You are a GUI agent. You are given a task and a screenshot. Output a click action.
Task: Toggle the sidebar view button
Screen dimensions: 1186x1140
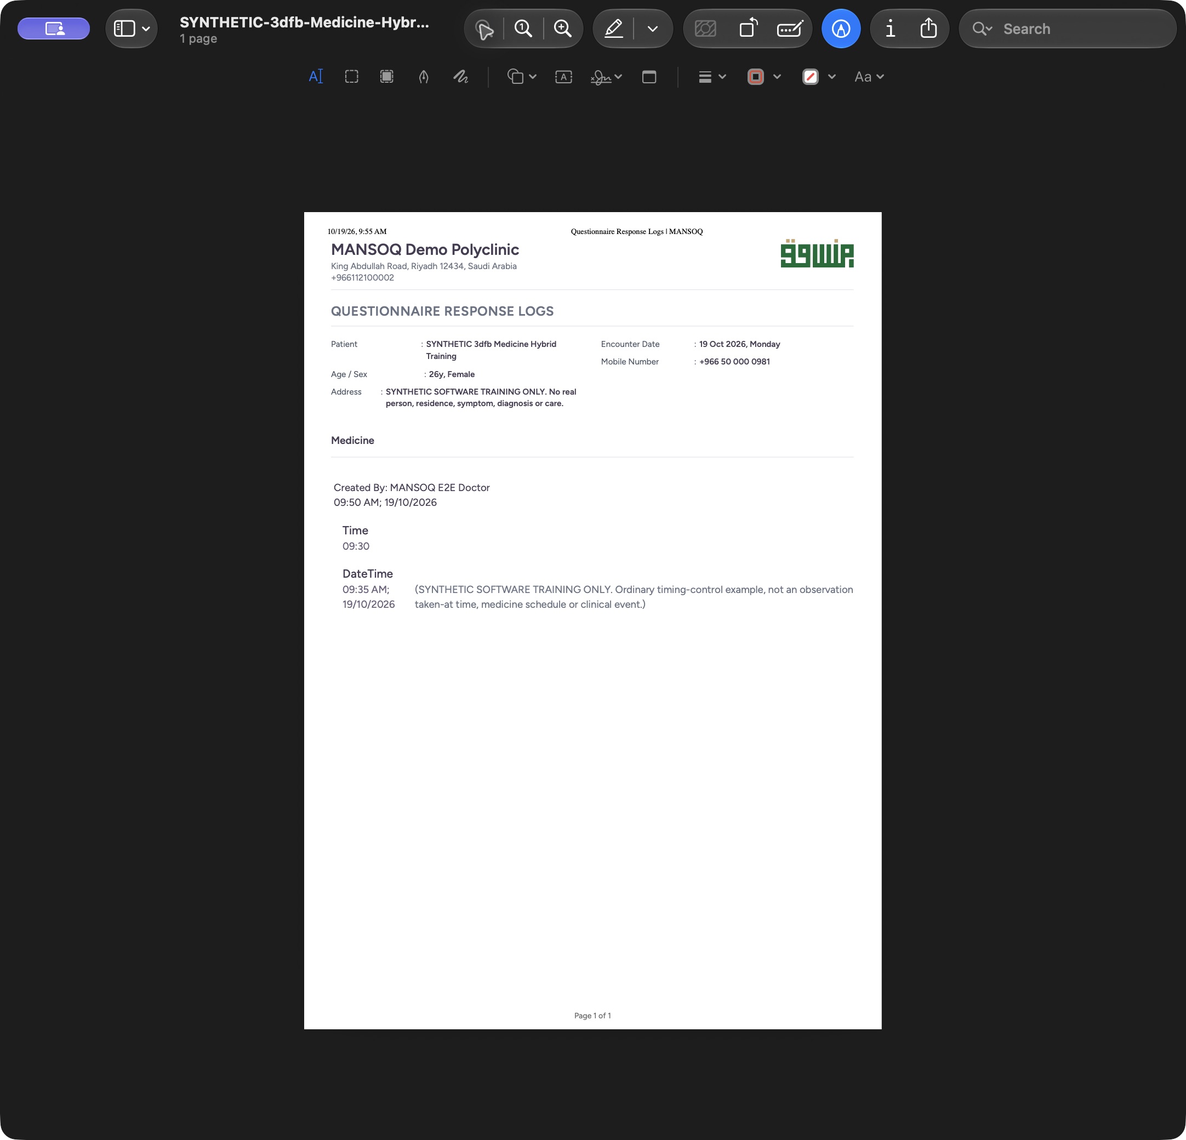click(x=124, y=29)
